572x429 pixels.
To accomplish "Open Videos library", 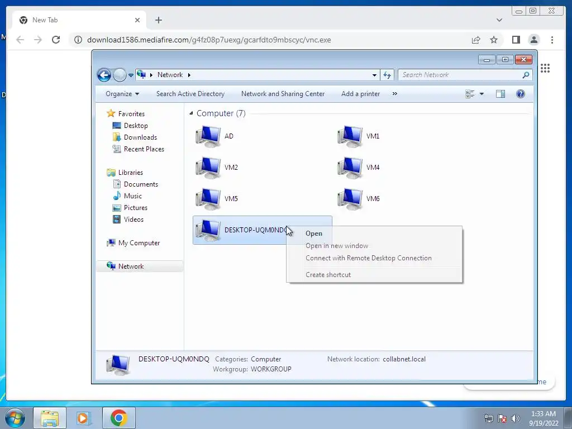I will pos(128,219).
